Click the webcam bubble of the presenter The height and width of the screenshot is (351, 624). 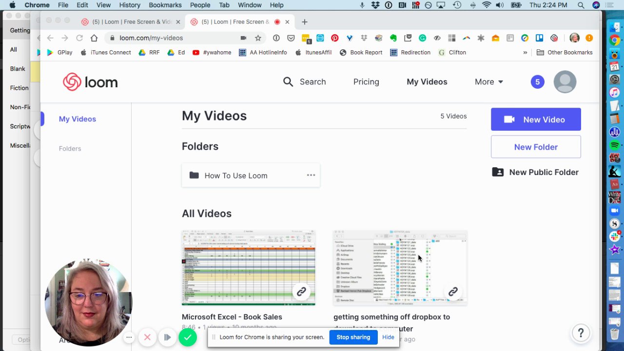pyautogui.click(x=88, y=302)
